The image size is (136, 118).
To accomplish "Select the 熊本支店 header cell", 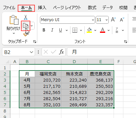I will (74, 74).
